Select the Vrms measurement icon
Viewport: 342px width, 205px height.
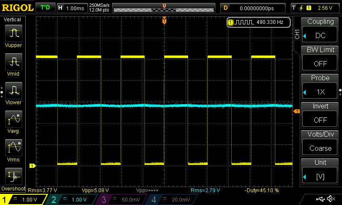click(x=14, y=148)
